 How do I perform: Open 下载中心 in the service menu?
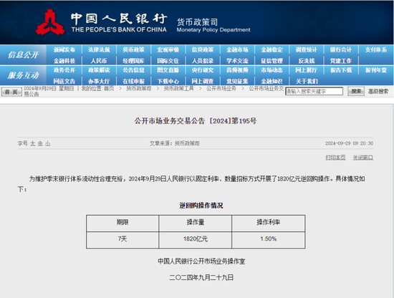[x=168, y=81]
